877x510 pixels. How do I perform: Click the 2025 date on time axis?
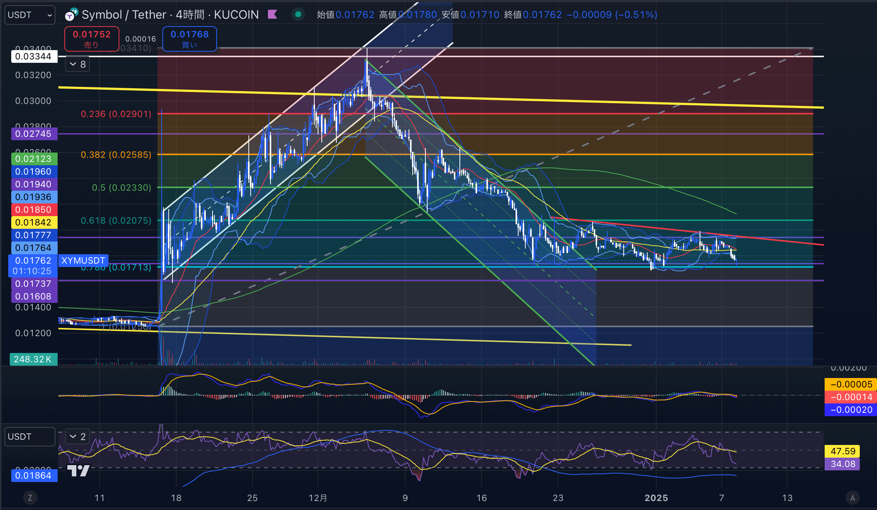tap(656, 498)
